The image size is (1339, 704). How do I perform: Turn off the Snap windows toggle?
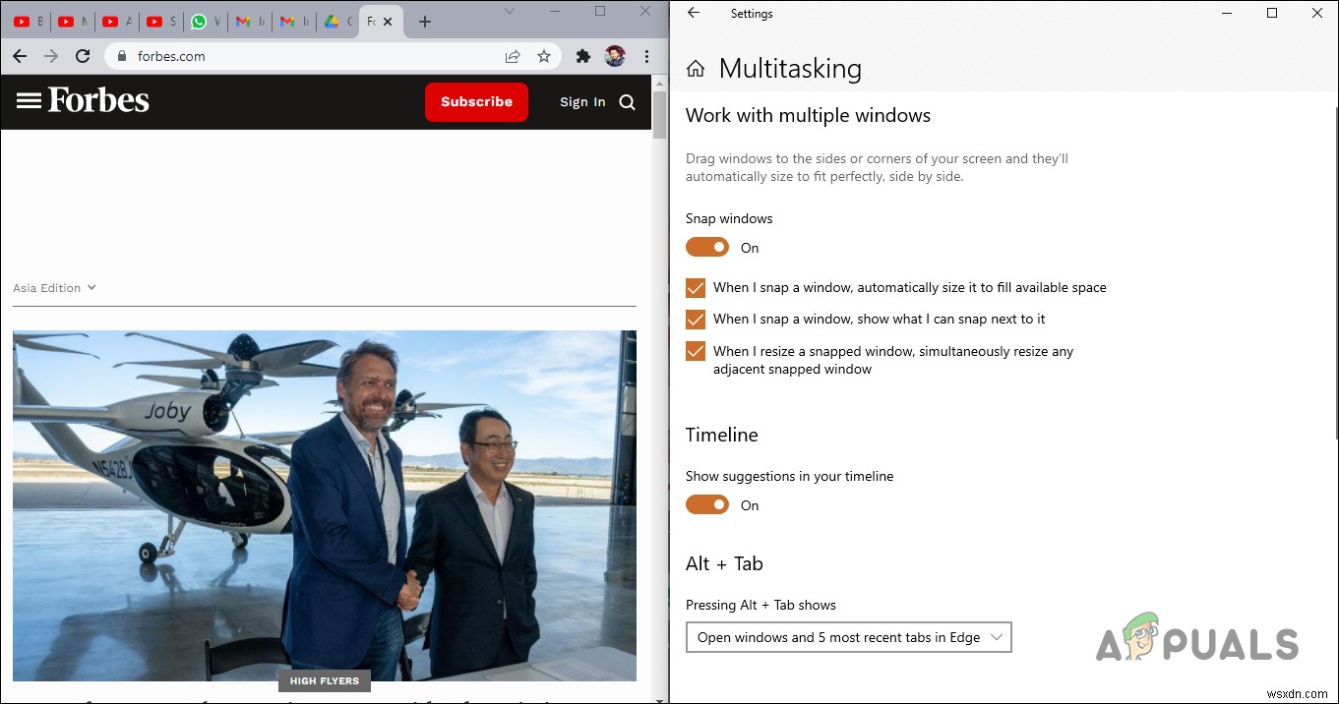pos(707,247)
